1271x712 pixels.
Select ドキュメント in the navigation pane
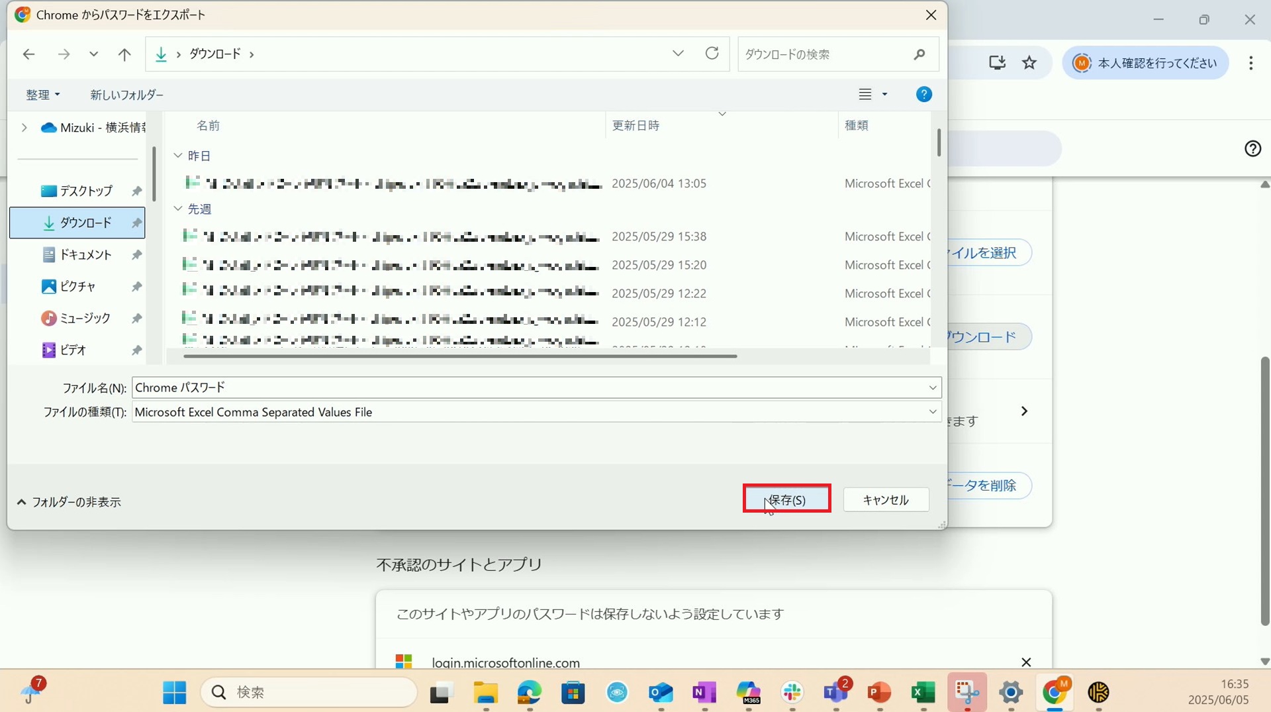[x=85, y=254]
